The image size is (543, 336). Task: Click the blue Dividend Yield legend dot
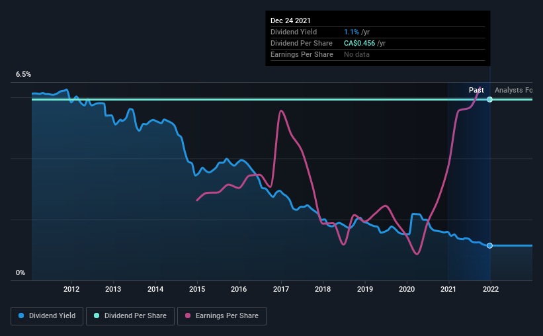click(21, 315)
